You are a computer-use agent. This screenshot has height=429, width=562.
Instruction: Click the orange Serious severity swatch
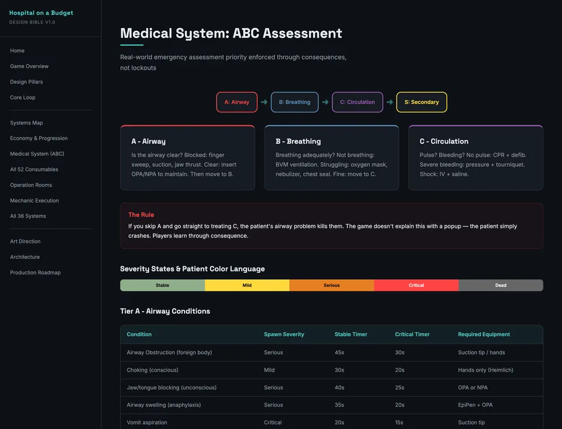click(331, 285)
